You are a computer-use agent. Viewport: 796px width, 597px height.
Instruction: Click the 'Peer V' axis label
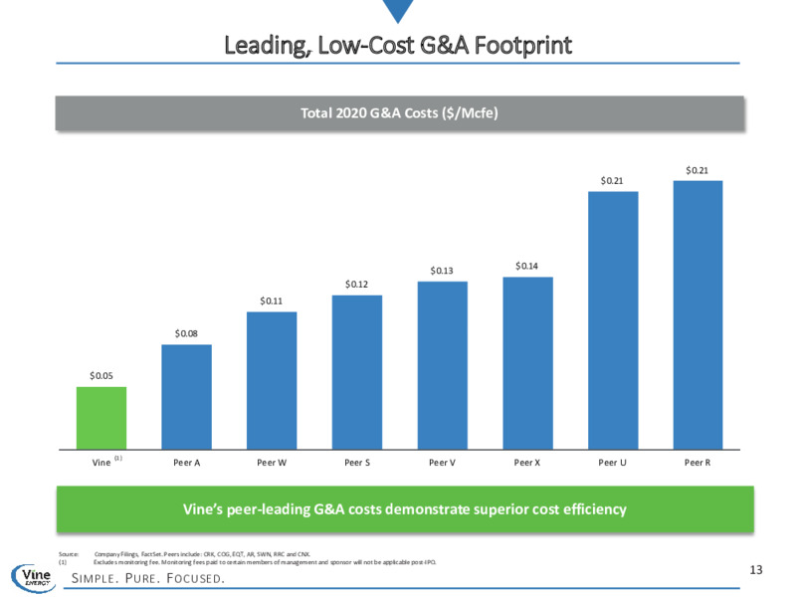(x=442, y=463)
